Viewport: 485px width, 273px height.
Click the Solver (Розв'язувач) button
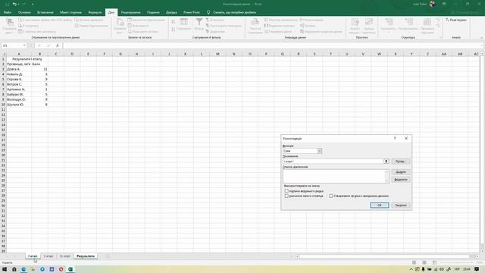click(x=456, y=20)
